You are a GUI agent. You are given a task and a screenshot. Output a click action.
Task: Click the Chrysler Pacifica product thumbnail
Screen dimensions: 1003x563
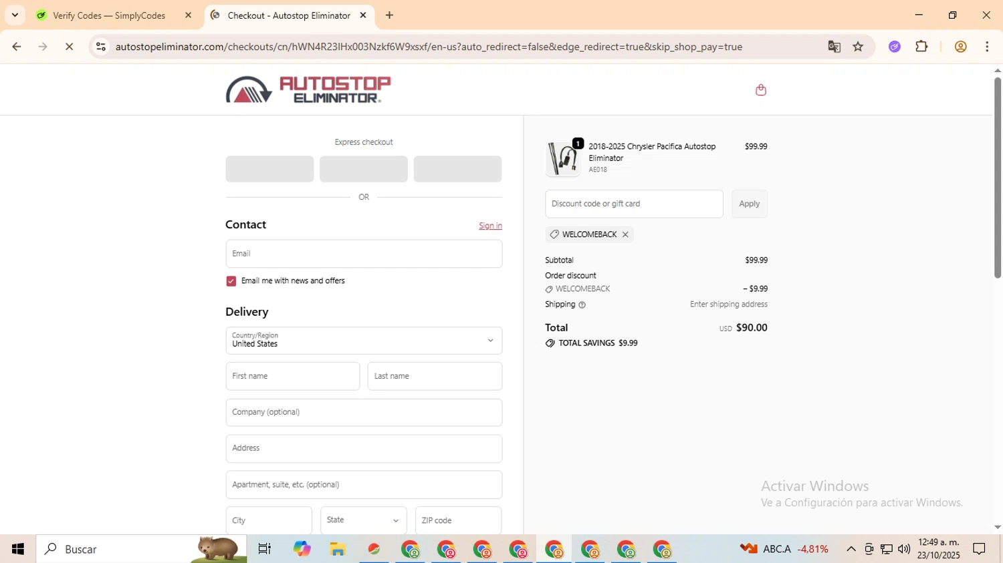(x=562, y=159)
